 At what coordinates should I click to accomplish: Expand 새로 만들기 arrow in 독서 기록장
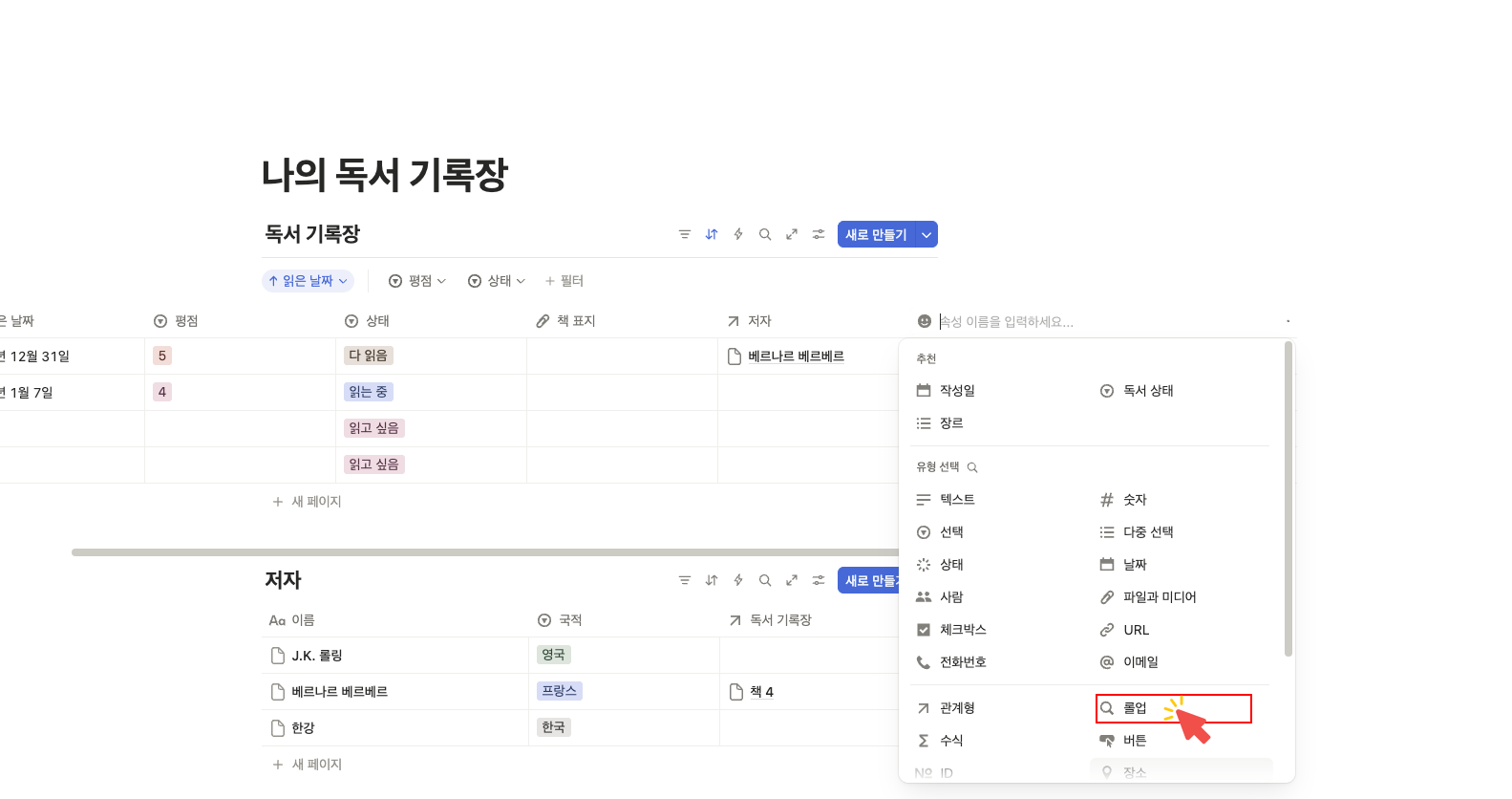(926, 234)
